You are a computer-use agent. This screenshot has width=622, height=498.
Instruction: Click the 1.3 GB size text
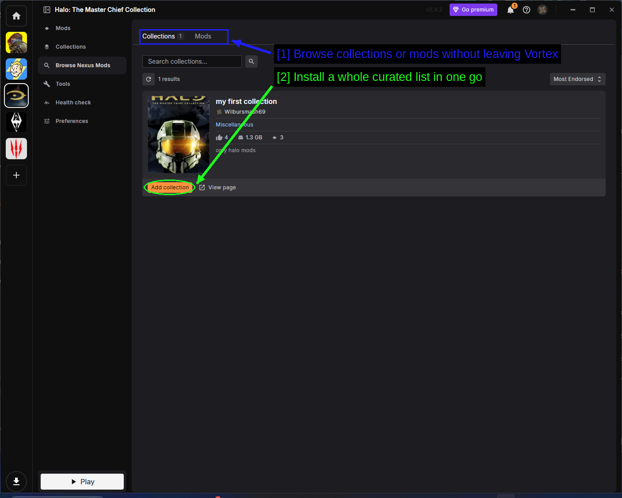click(254, 138)
